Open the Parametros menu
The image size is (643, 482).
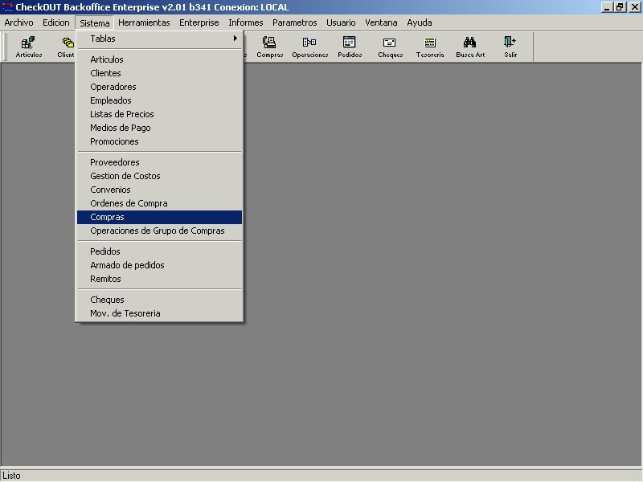[294, 22]
